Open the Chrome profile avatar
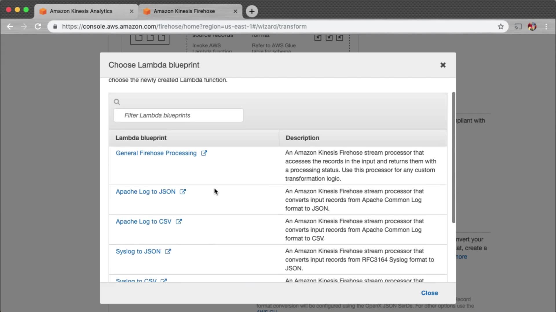This screenshot has height=312, width=556. click(x=532, y=27)
